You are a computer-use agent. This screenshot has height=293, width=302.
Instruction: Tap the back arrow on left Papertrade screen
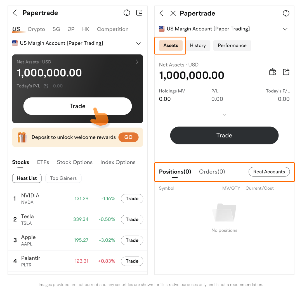pos(15,13)
